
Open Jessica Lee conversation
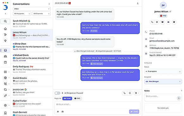[32, 92]
